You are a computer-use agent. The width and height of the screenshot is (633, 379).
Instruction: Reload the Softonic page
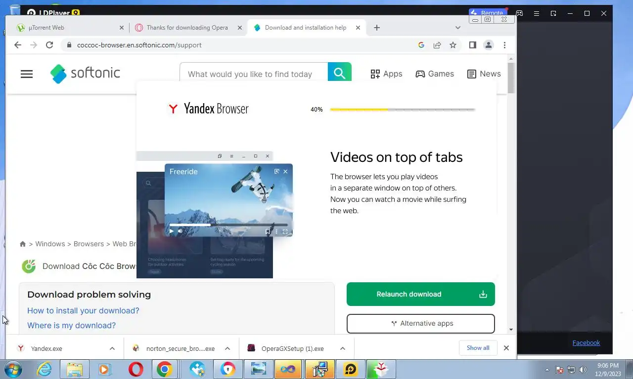pos(49,45)
